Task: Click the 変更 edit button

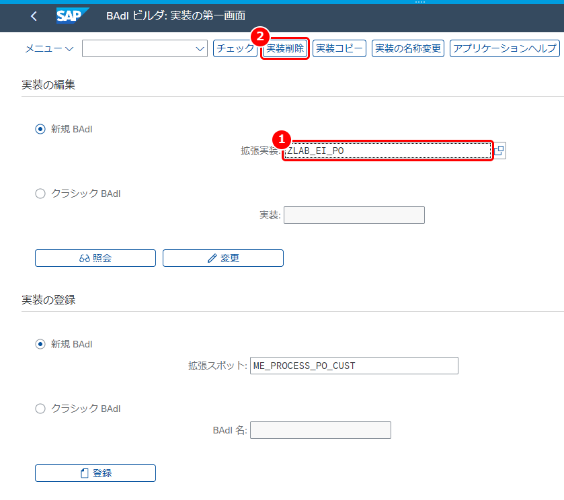Action: pyautogui.click(x=223, y=258)
